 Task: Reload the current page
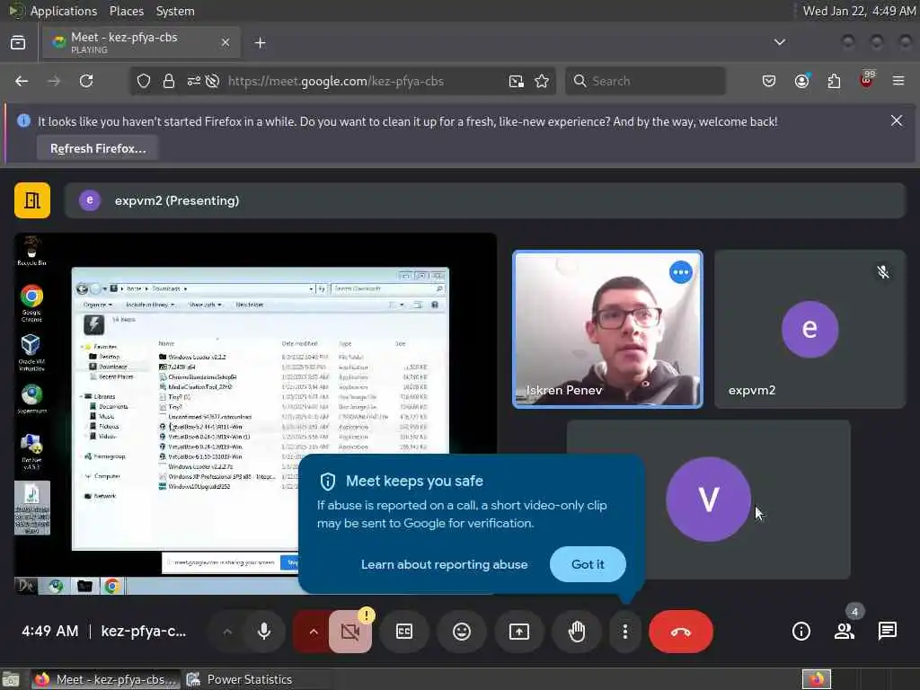86,81
